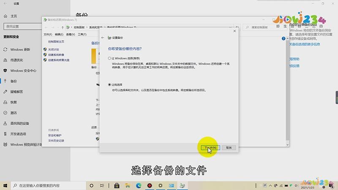Image resolution: width=338 pixels, height=190 pixels.
Task: Open 开发者选项 in Settings sidebar
Action: (18, 134)
